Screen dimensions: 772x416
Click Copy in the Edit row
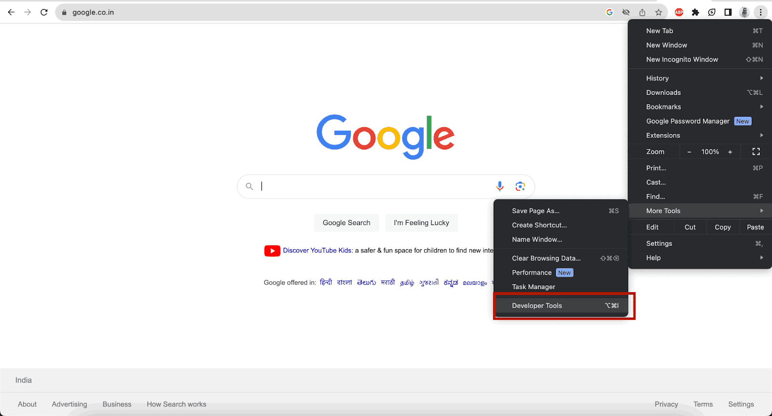[x=723, y=227]
